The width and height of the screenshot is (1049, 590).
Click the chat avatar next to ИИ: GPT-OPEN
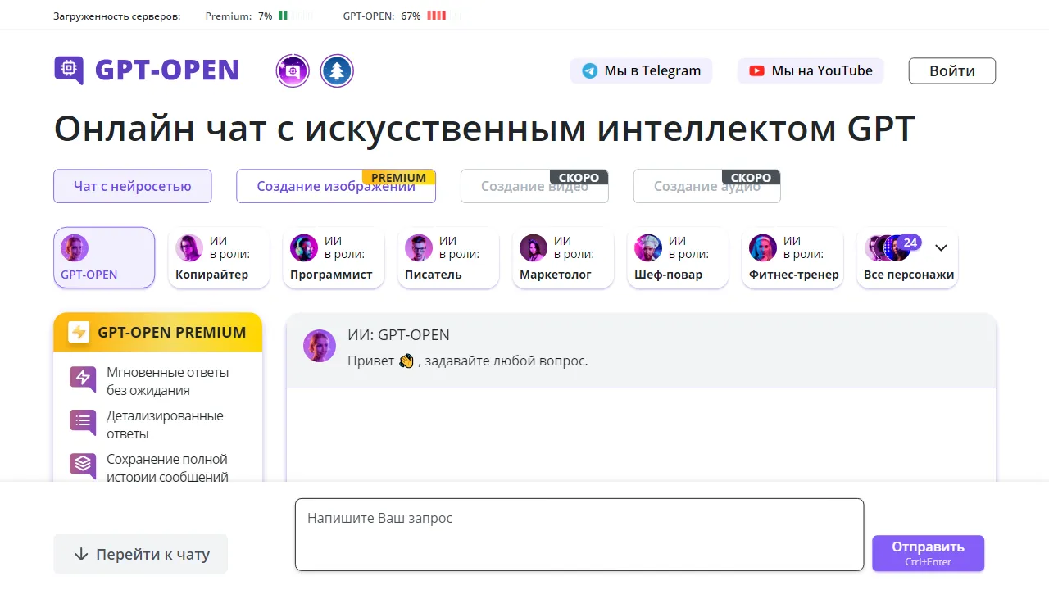click(x=320, y=346)
